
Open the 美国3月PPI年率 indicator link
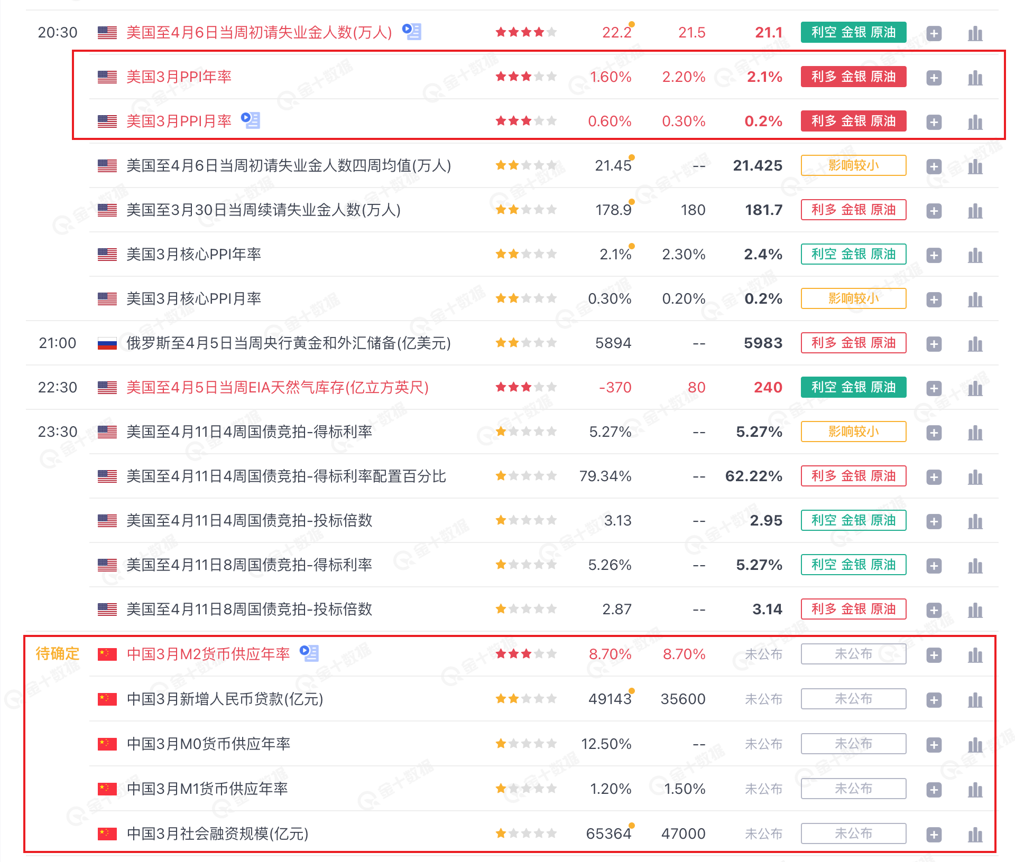[x=179, y=77]
